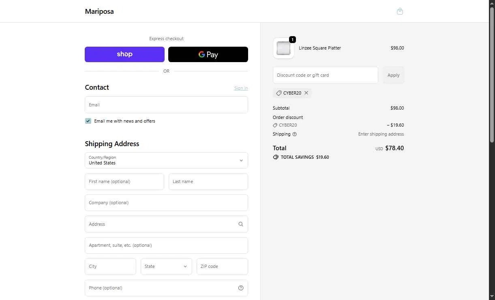The image size is (495, 300).
Task: Click the Apply discount button
Action: tap(393, 75)
